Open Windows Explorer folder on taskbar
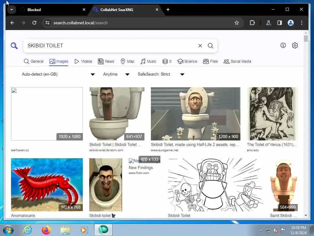The height and width of the screenshot is (236, 314). pyautogui.click(x=65, y=230)
